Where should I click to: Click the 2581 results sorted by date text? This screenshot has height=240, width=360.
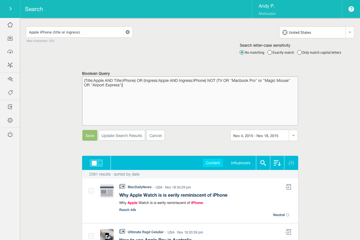114,174
